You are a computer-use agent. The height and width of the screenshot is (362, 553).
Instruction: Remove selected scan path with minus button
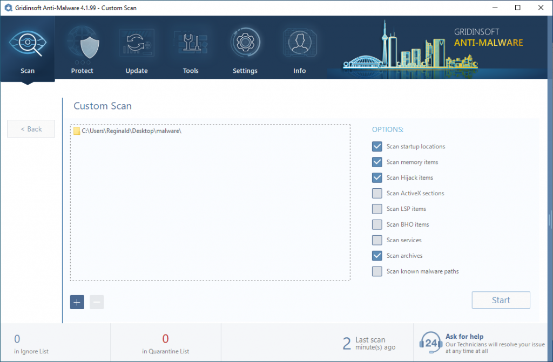coord(97,302)
